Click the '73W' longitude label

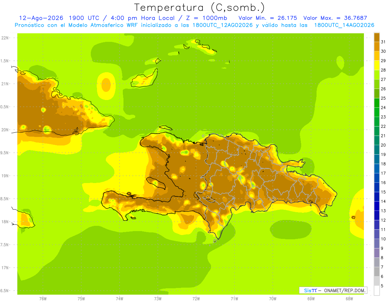(x=158, y=299)
